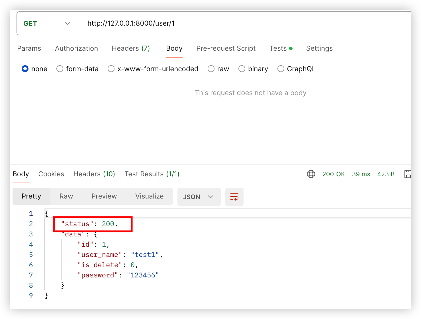
Task: Expand the JSON format dropdown
Action: click(x=199, y=197)
